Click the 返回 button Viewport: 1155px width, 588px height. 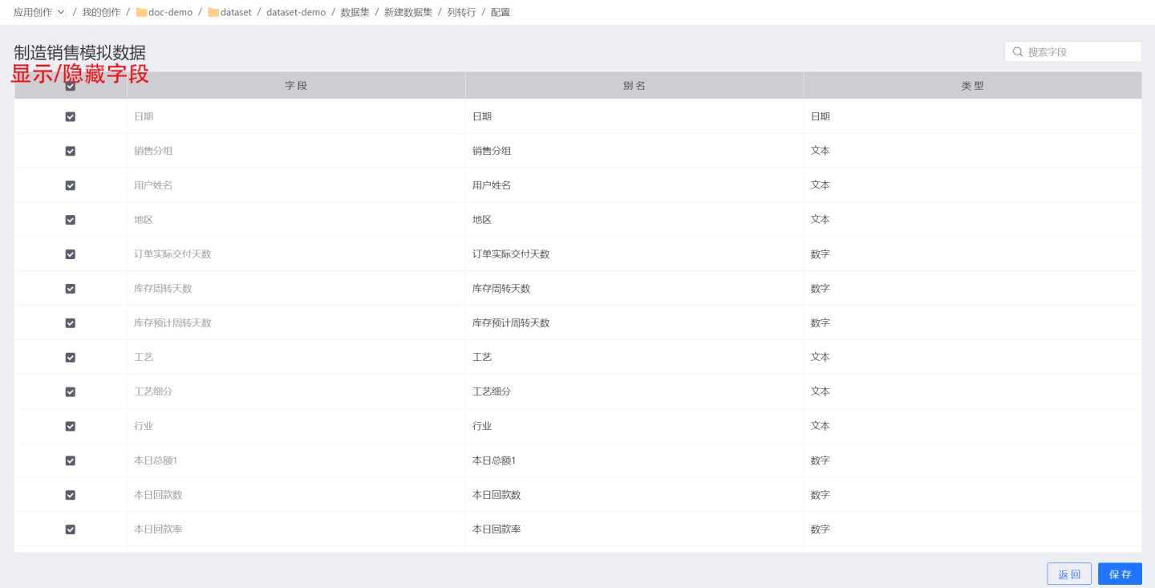(x=1068, y=574)
